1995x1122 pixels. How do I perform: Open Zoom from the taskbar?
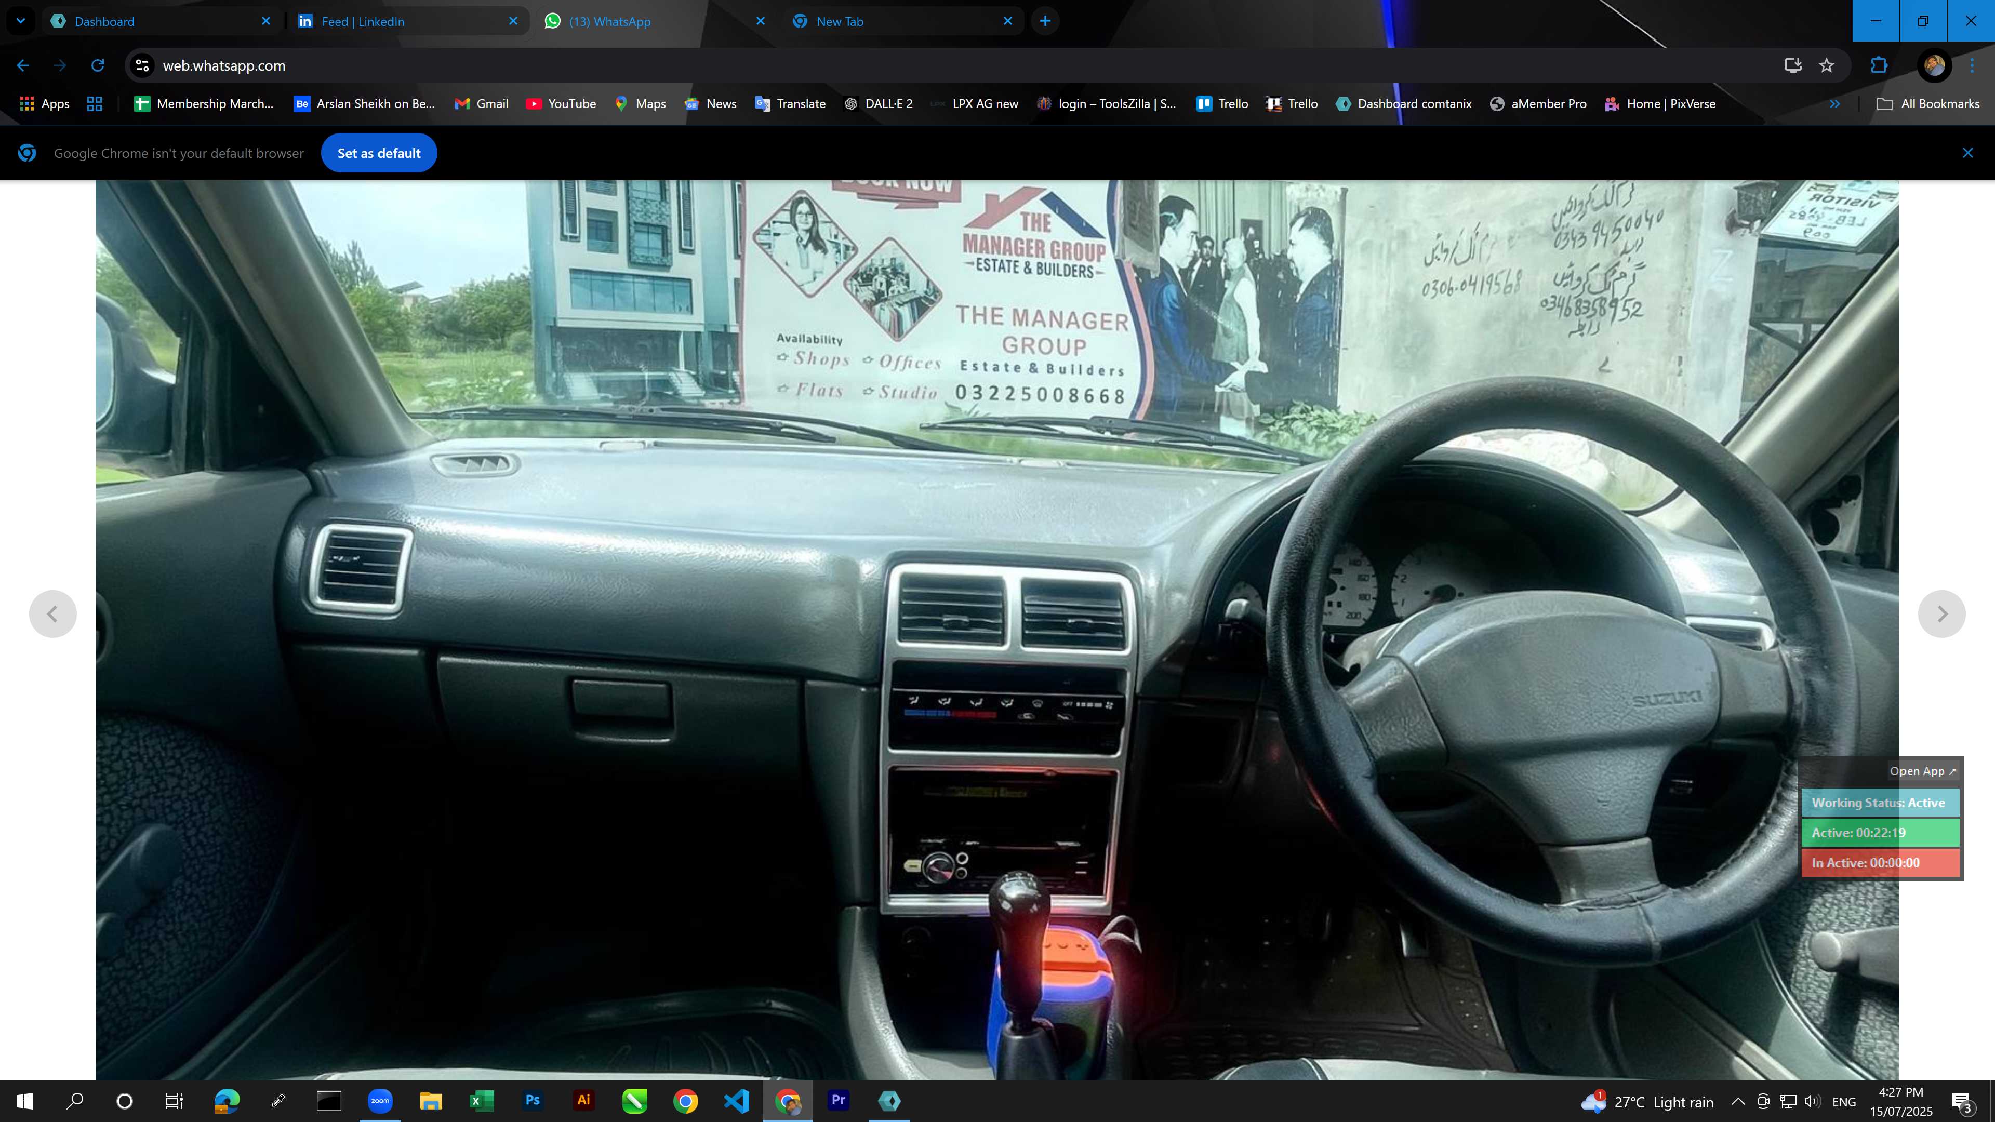point(379,1101)
